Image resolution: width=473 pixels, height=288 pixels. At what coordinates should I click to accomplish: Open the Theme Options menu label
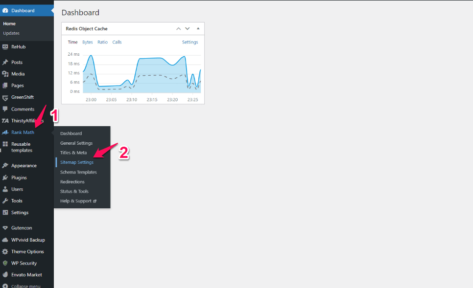pos(27,251)
